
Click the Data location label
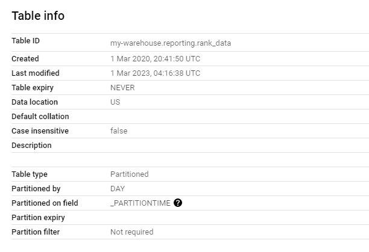point(34,102)
